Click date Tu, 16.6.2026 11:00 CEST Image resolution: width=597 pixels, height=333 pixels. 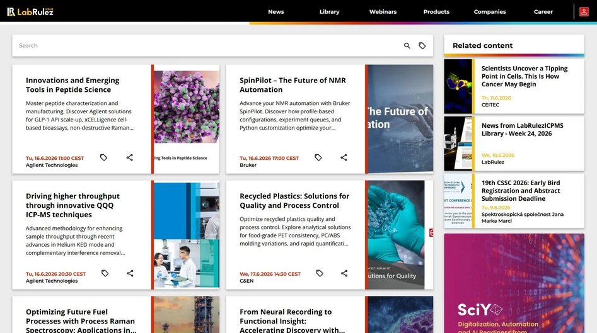[55, 158]
